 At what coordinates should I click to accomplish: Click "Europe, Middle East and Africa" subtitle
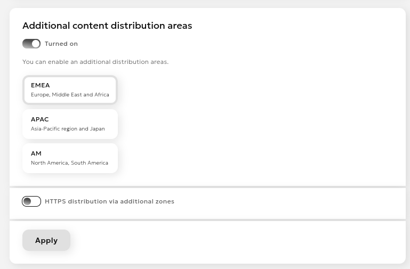(x=70, y=95)
